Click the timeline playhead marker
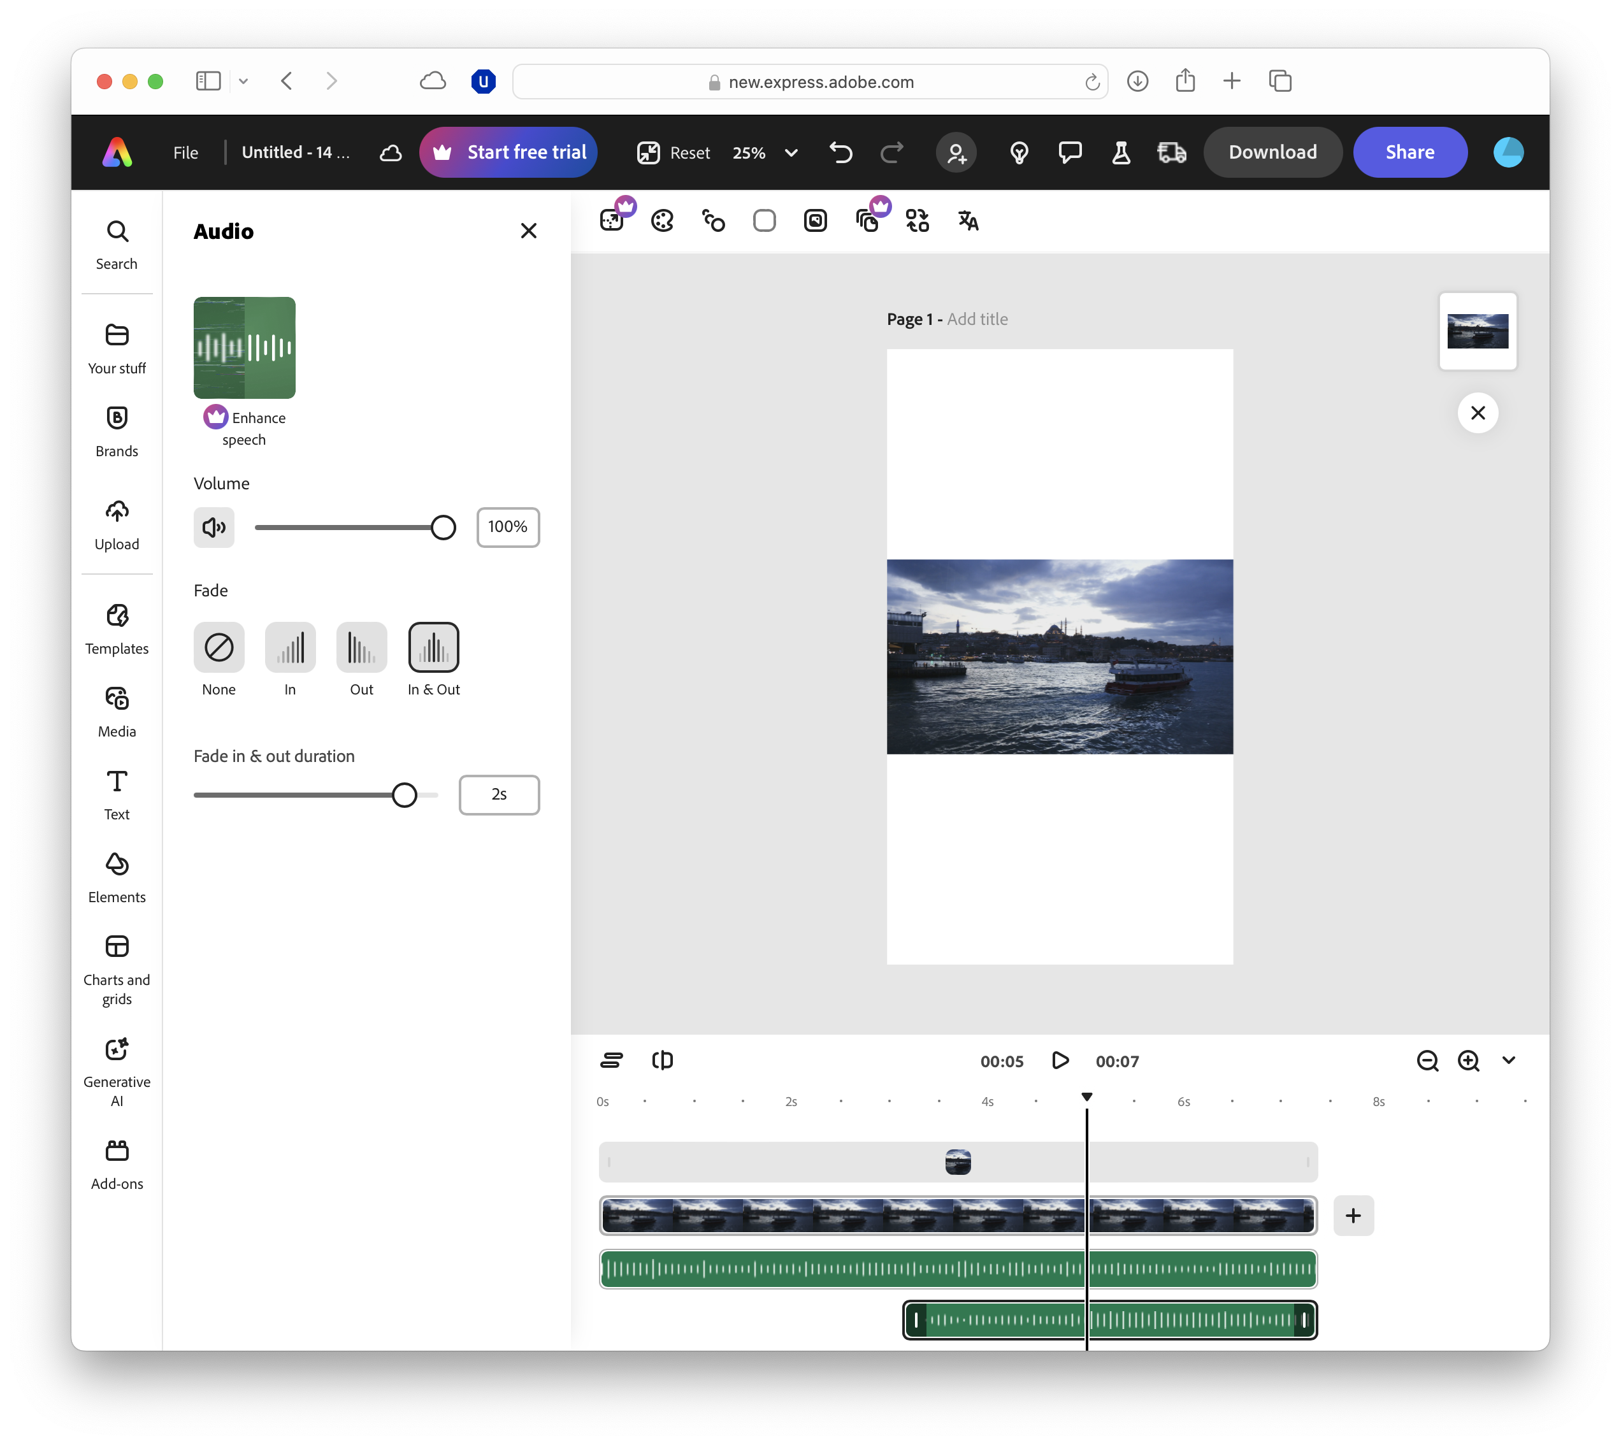1621x1445 pixels. (1086, 1096)
